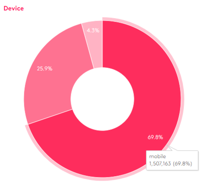The width and height of the screenshot is (212, 184).
Task: Click the tooltip pointer arrow tip
Action: 167,145
